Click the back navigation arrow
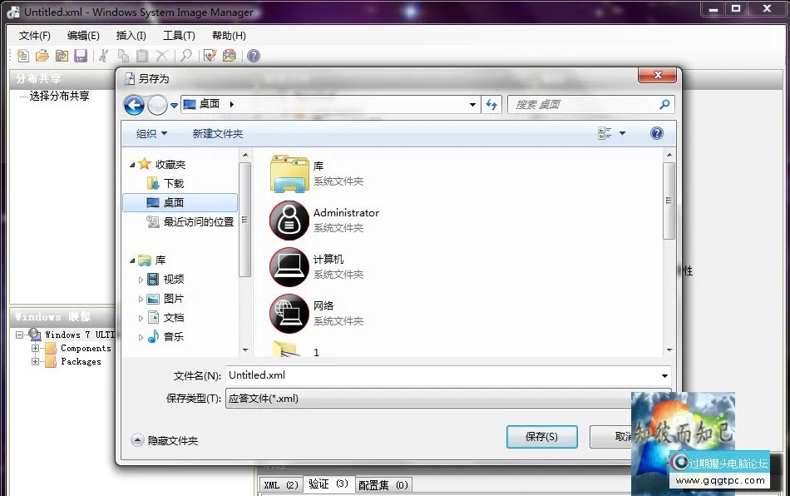The height and width of the screenshot is (496, 790). (x=133, y=104)
